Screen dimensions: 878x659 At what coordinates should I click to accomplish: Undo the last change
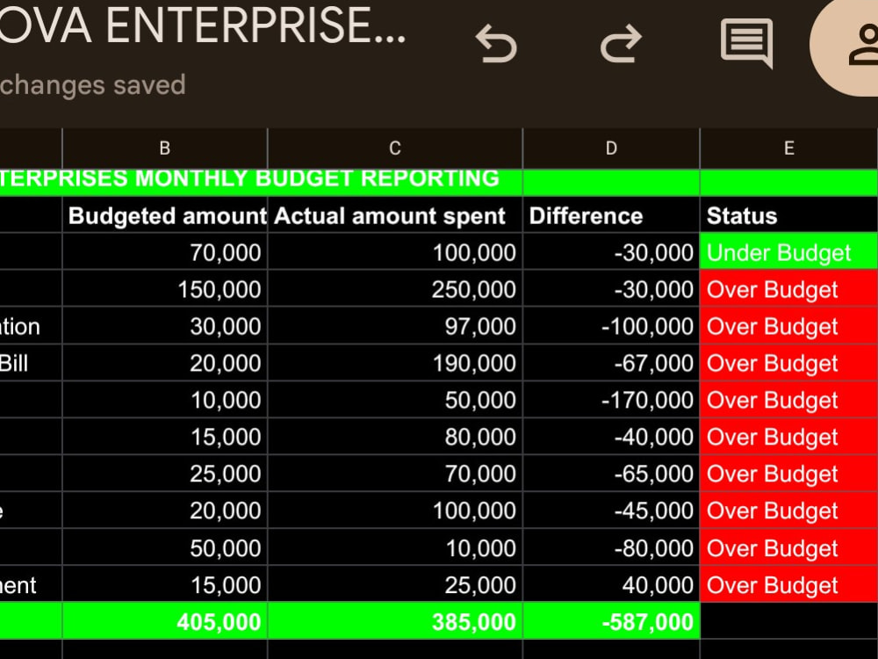coord(495,44)
